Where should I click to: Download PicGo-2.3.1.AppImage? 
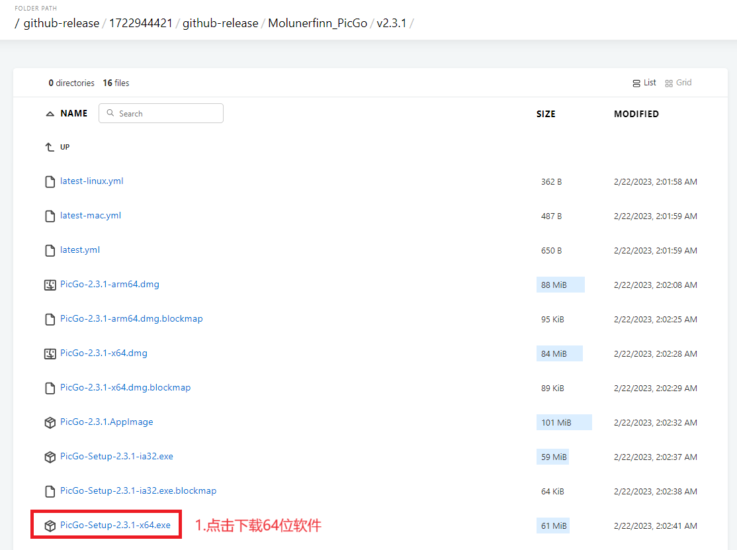click(107, 422)
